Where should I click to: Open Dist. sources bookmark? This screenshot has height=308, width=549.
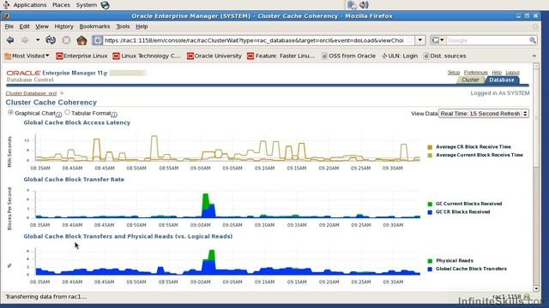[x=444, y=56]
